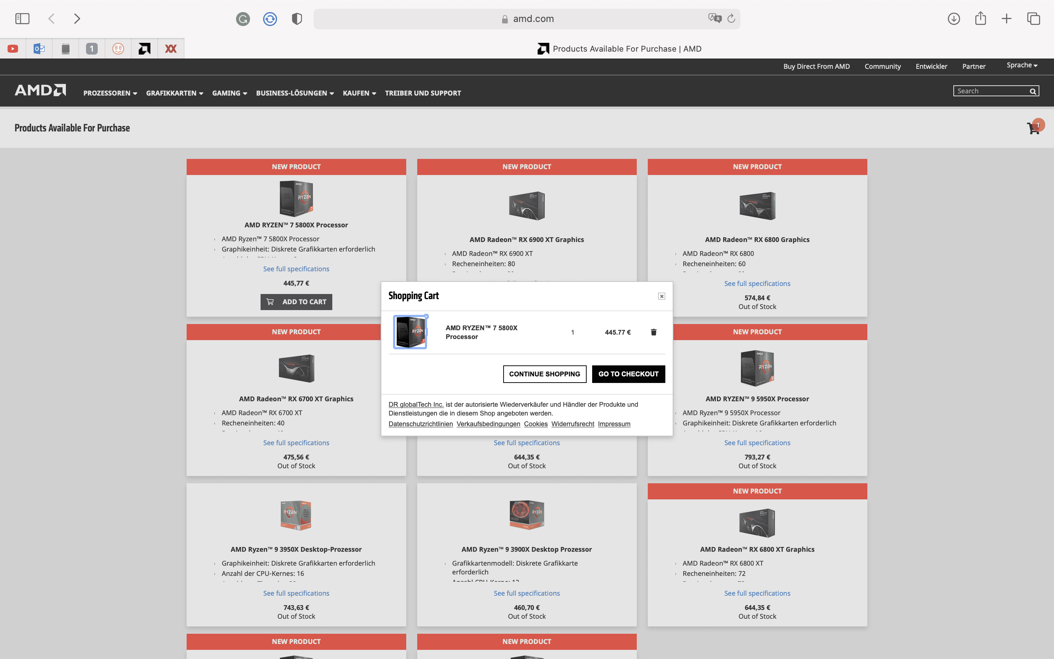This screenshot has width=1054, height=659.
Task: Click the AMD logo in header
Action: click(41, 90)
